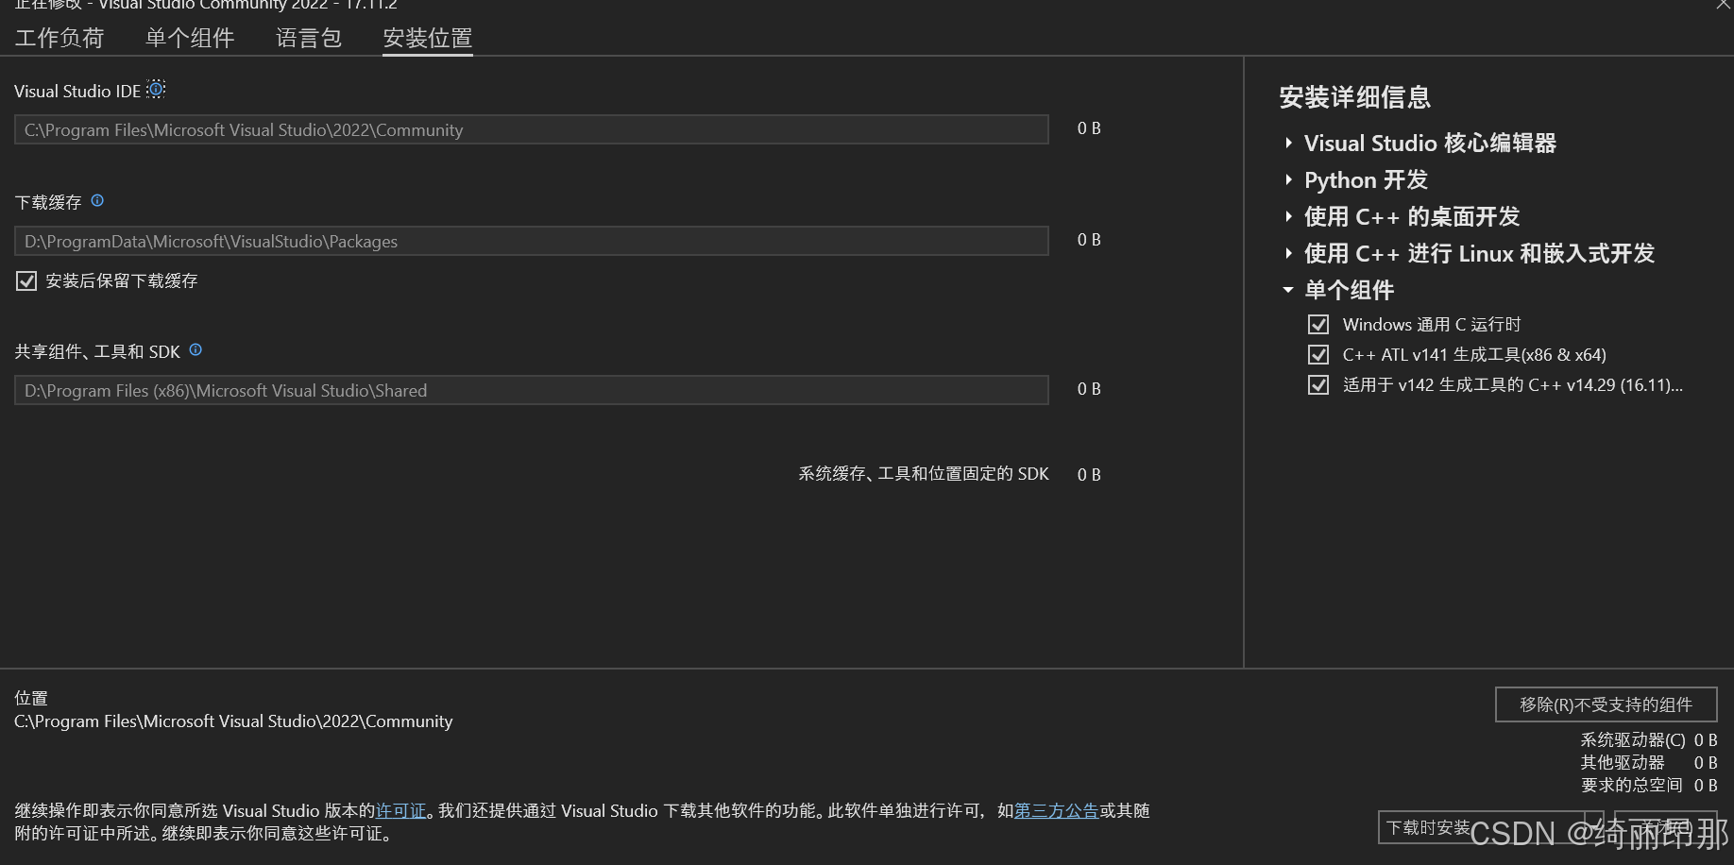Open the 工作负荷 tab
The image size is (1734, 865).
click(x=59, y=38)
